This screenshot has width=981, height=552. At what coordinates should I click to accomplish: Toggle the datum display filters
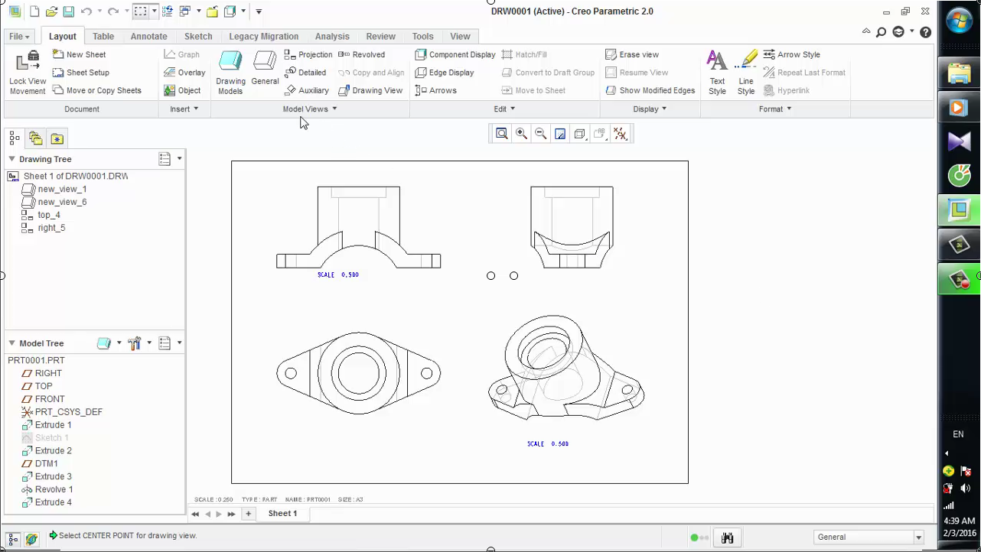(x=621, y=134)
